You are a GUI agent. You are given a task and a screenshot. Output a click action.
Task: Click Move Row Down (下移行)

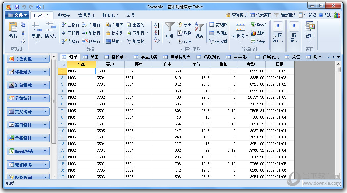(x=70, y=33)
